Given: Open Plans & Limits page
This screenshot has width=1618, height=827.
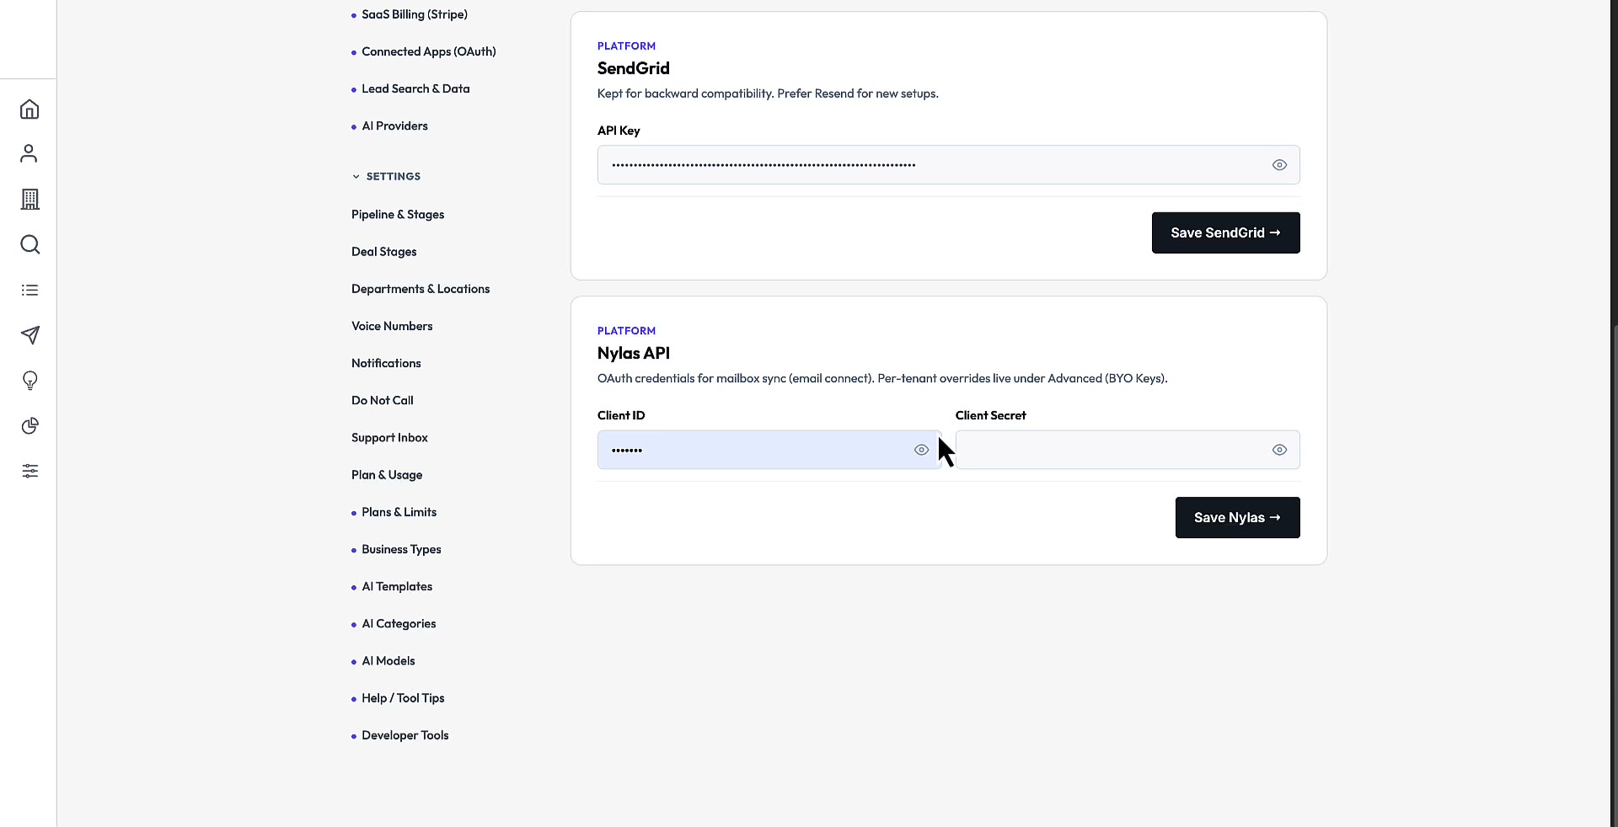Looking at the screenshot, I should point(399,512).
